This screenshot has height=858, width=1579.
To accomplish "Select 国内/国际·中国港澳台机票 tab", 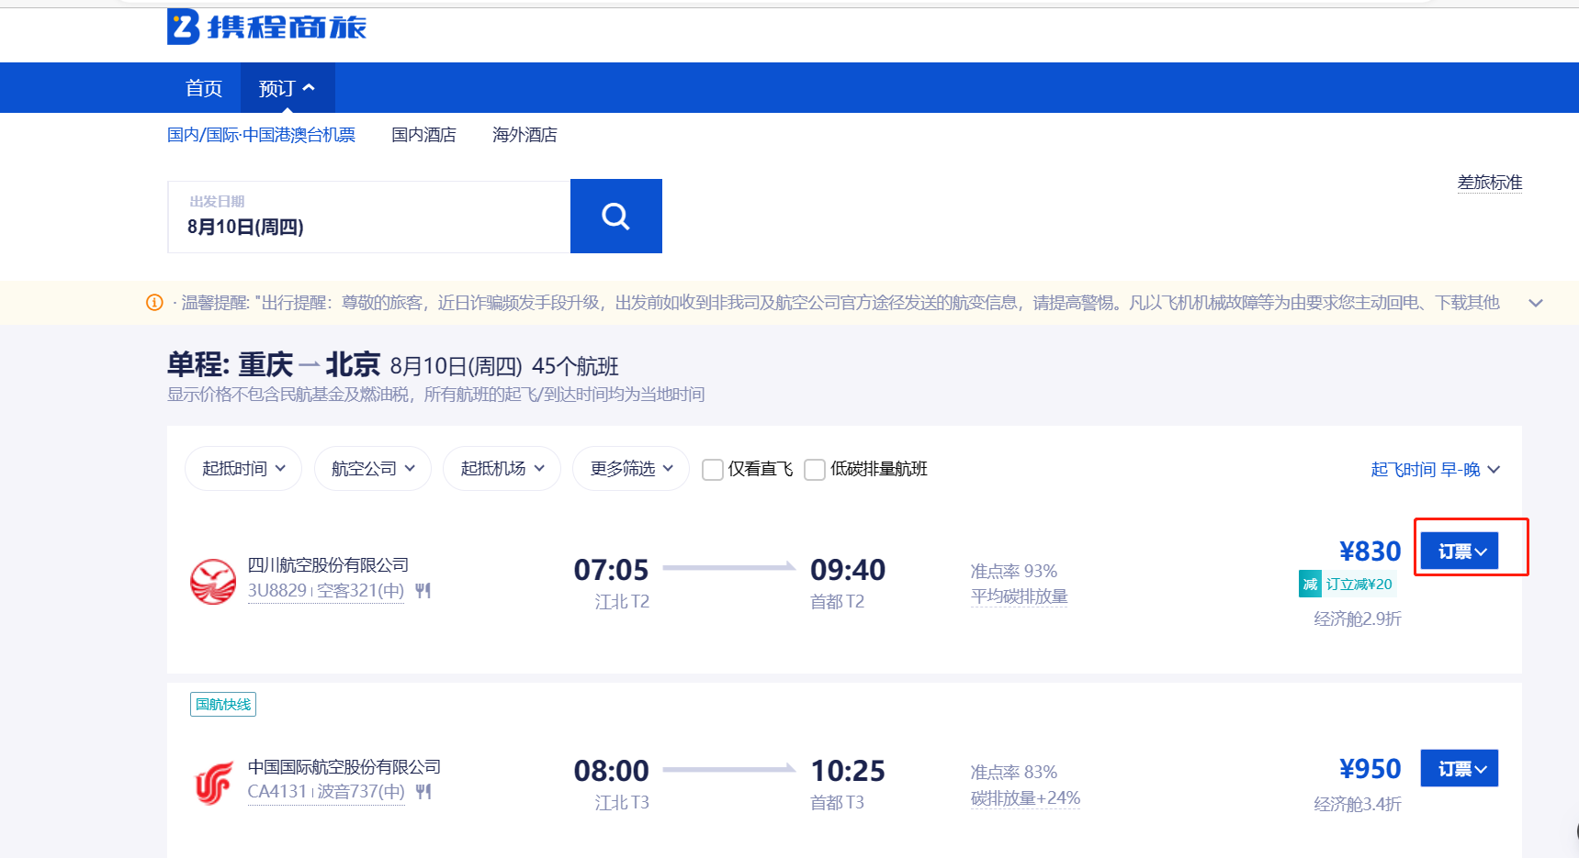I will tap(261, 135).
